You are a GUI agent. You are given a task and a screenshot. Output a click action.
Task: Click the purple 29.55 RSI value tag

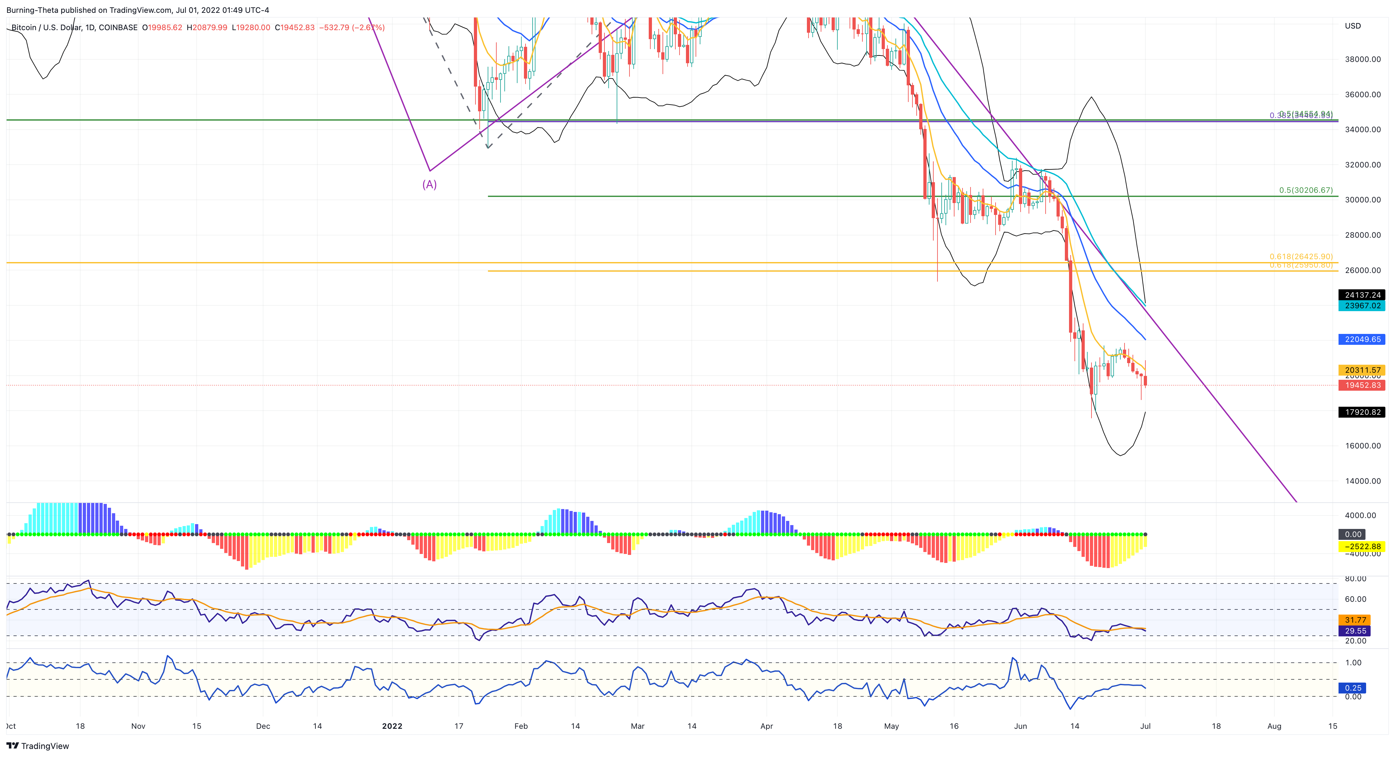1355,631
